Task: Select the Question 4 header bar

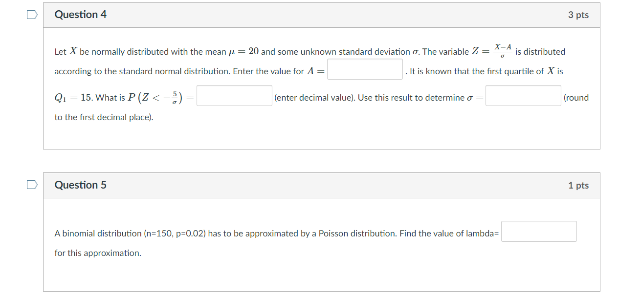Action: [x=321, y=15]
